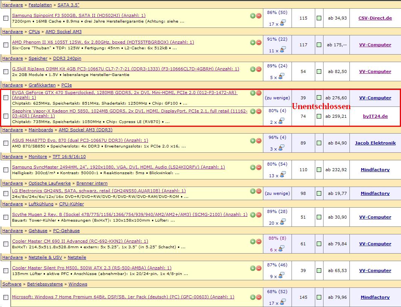Open Windows category breadcrumb
Viewport: 401px width, 307px height.
tap(78, 284)
